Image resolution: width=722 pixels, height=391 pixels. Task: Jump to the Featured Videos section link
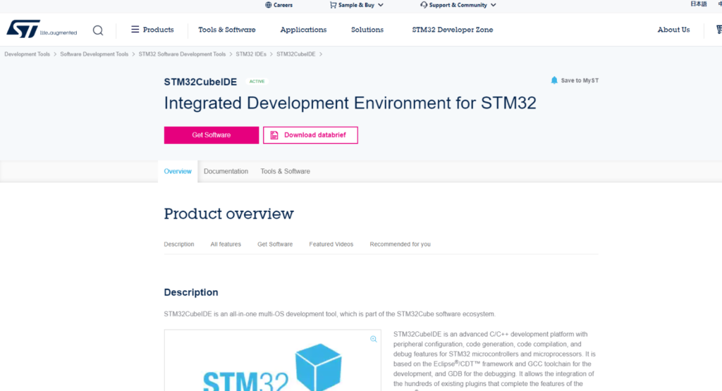click(x=331, y=244)
